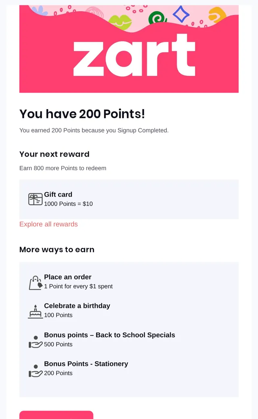This screenshot has width=258, height=419.
Task: Click the Stationery bonus hand icon
Action: [35, 371]
